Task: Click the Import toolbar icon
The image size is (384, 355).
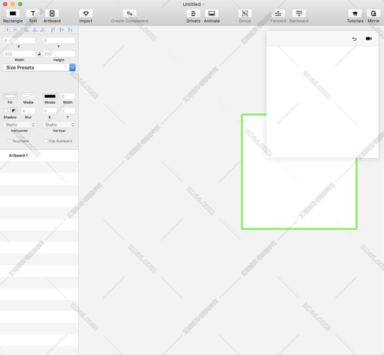Action: tap(86, 14)
